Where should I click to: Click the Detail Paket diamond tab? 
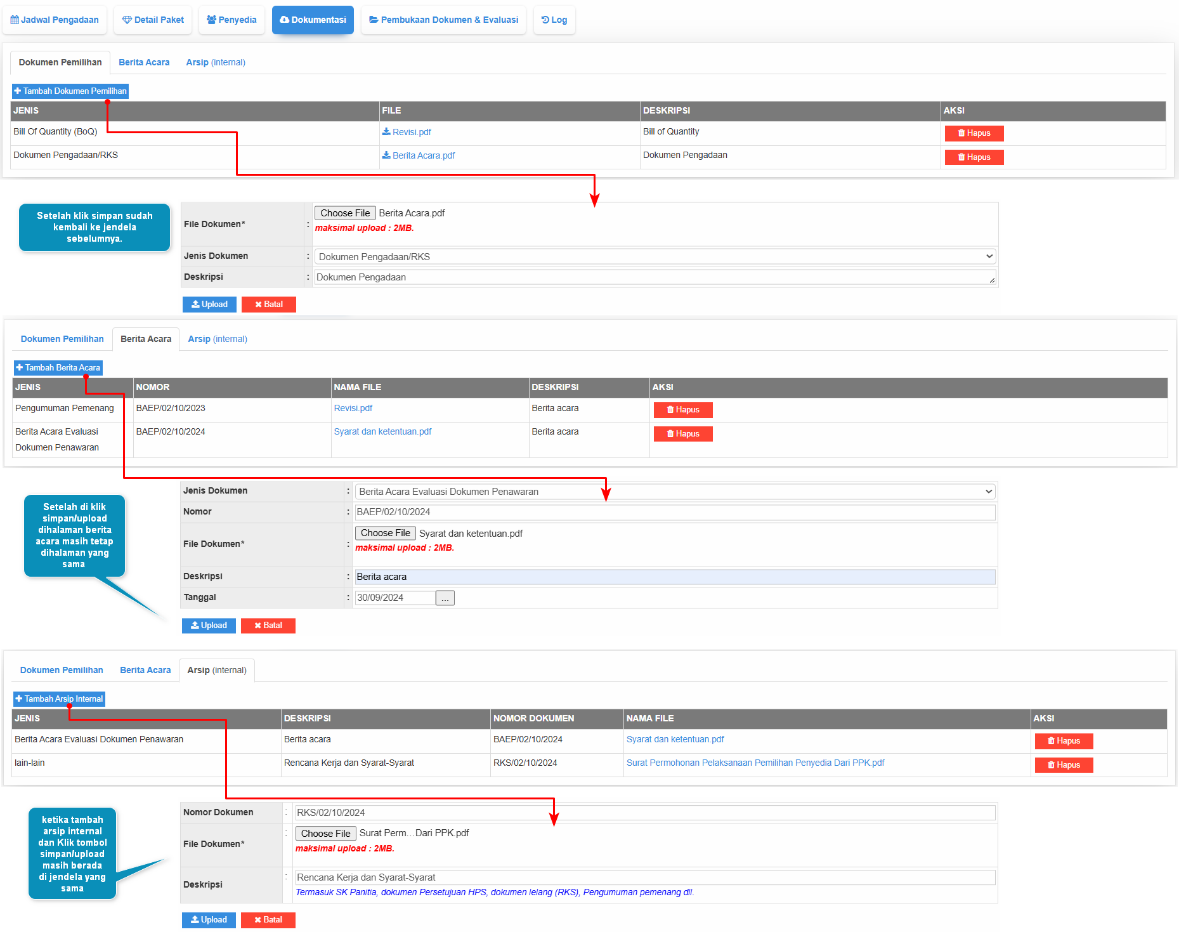point(153,20)
